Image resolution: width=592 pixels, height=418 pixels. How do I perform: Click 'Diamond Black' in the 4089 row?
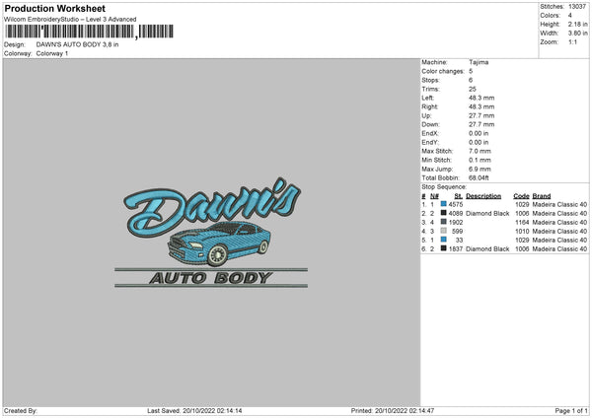click(487, 214)
